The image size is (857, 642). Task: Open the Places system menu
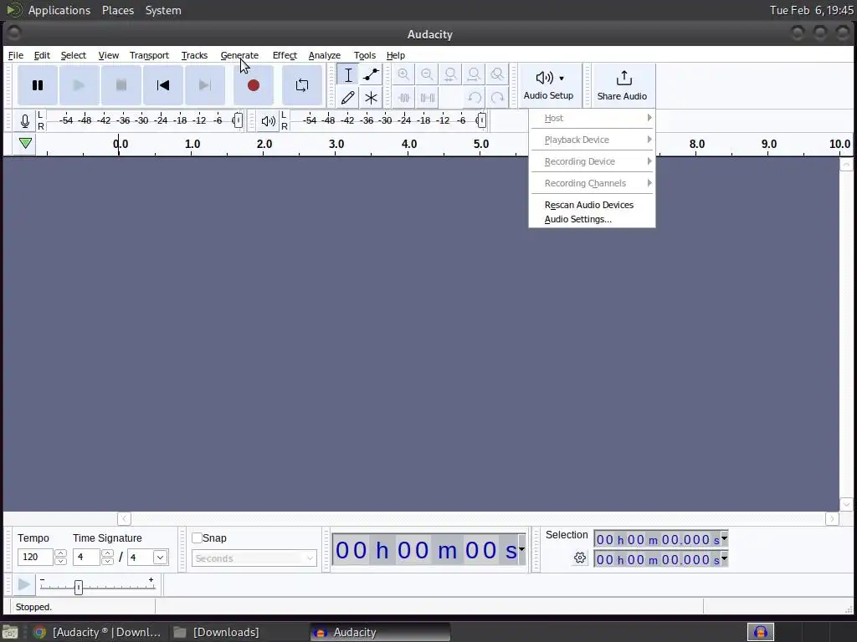pos(117,10)
